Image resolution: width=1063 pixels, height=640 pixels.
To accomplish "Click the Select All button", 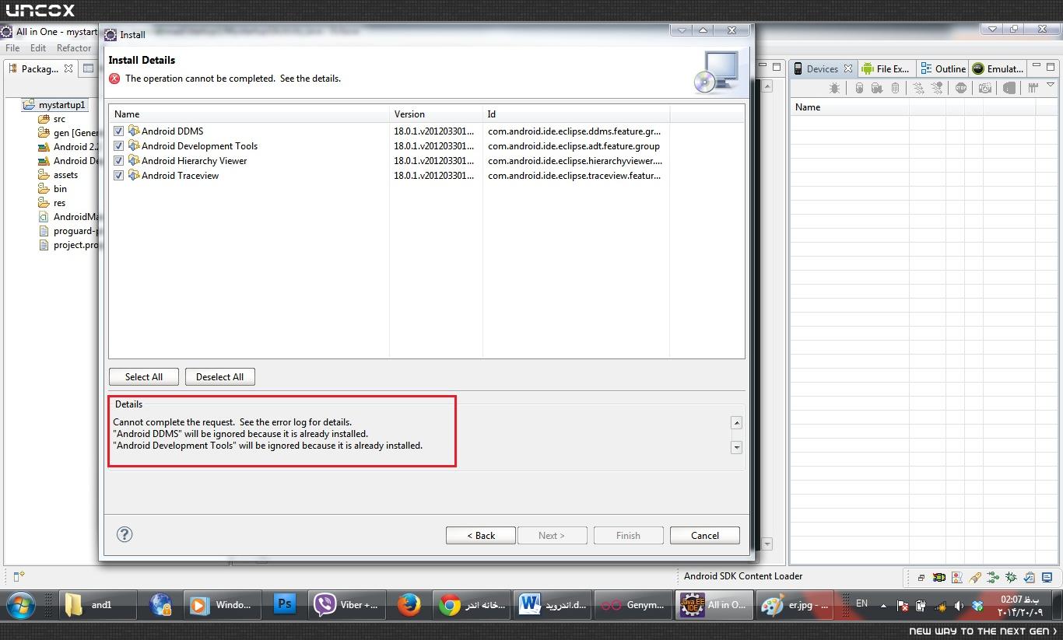I will (x=144, y=377).
